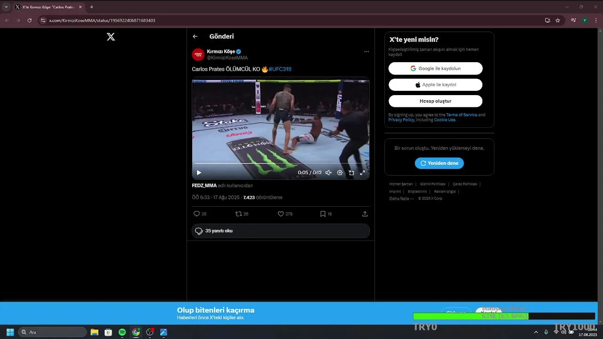Seek on the video progress bar
603x339 pixels.
[281, 163]
